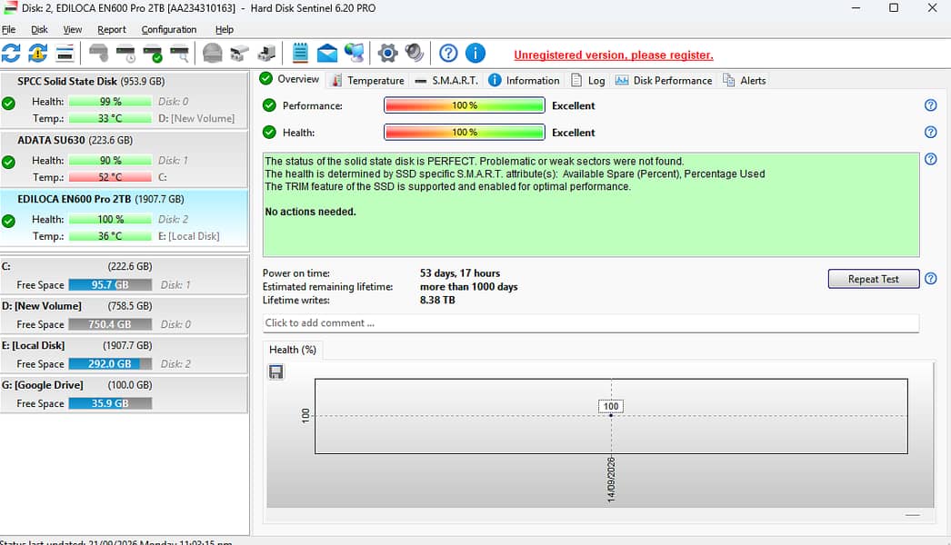Click the Unregistered version, please register link
This screenshot has width=951, height=545.
tap(613, 55)
